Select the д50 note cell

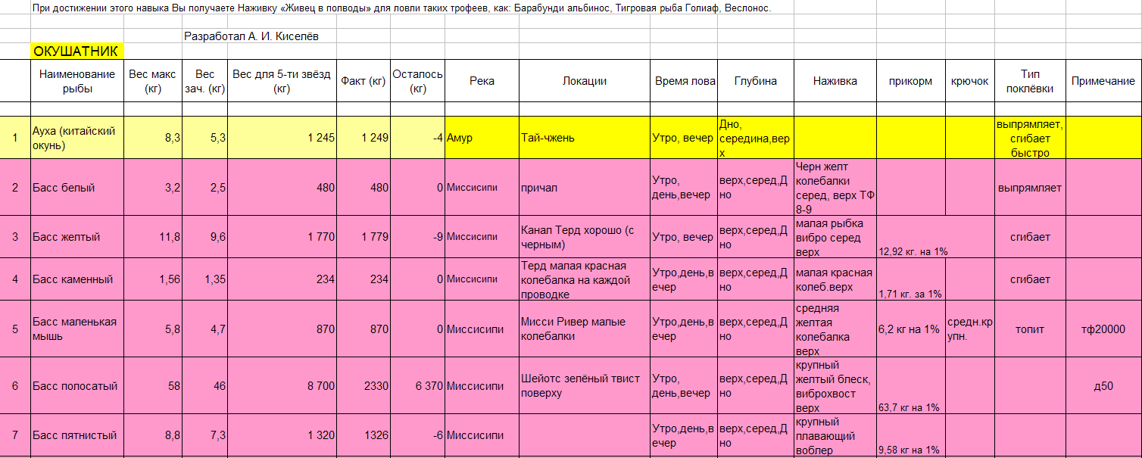click(x=1103, y=386)
